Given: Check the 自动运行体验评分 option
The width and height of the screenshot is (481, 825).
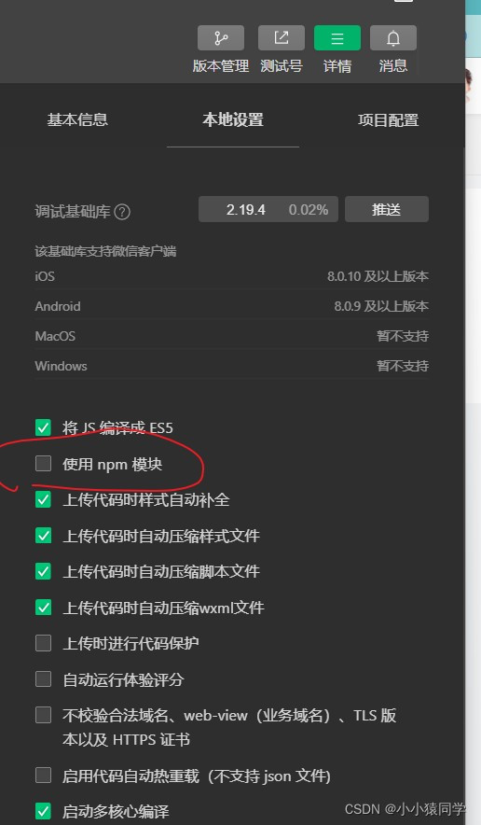Looking at the screenshot, I should pos(43,679).
